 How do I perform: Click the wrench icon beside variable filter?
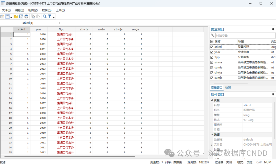(x=212, y=36)
